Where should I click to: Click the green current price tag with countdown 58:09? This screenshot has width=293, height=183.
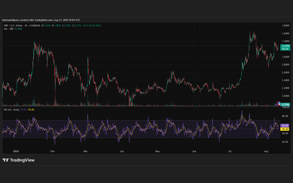[x=285, y=48]
